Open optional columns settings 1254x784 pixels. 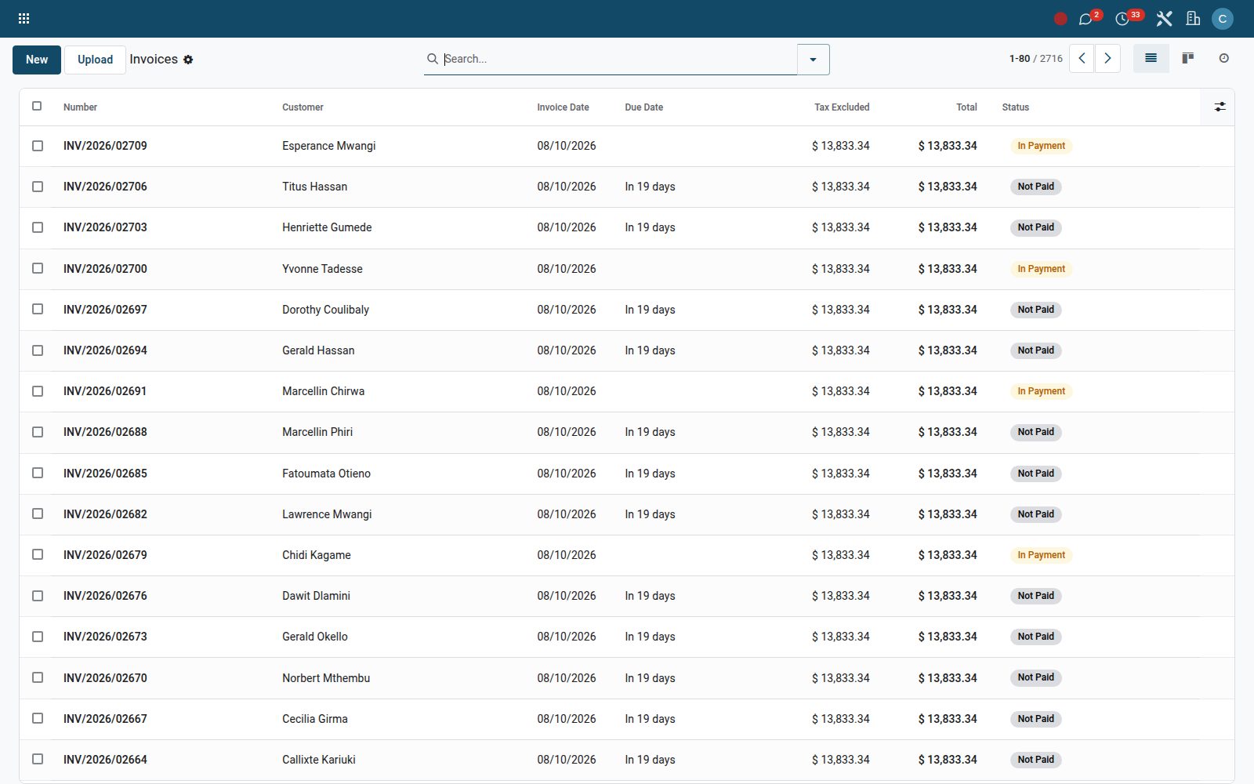pos(1220,107)
